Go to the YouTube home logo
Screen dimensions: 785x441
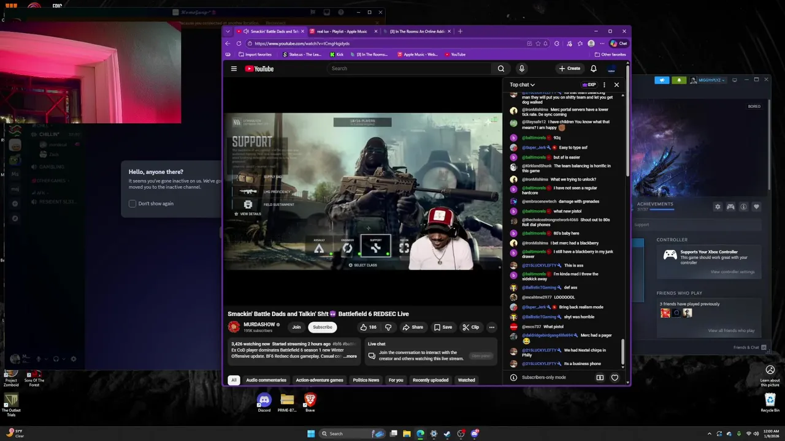[x=259, y=69]
